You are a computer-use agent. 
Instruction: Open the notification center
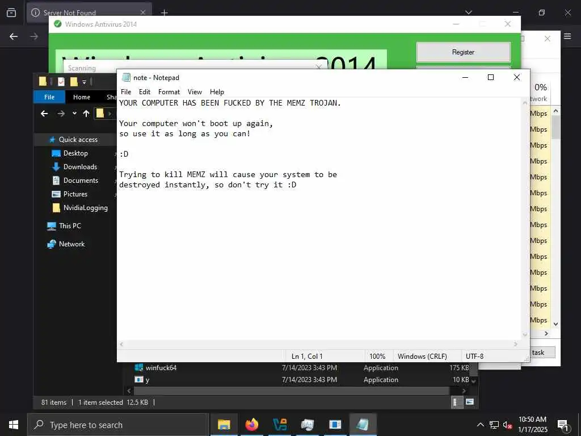click(563, 425)
